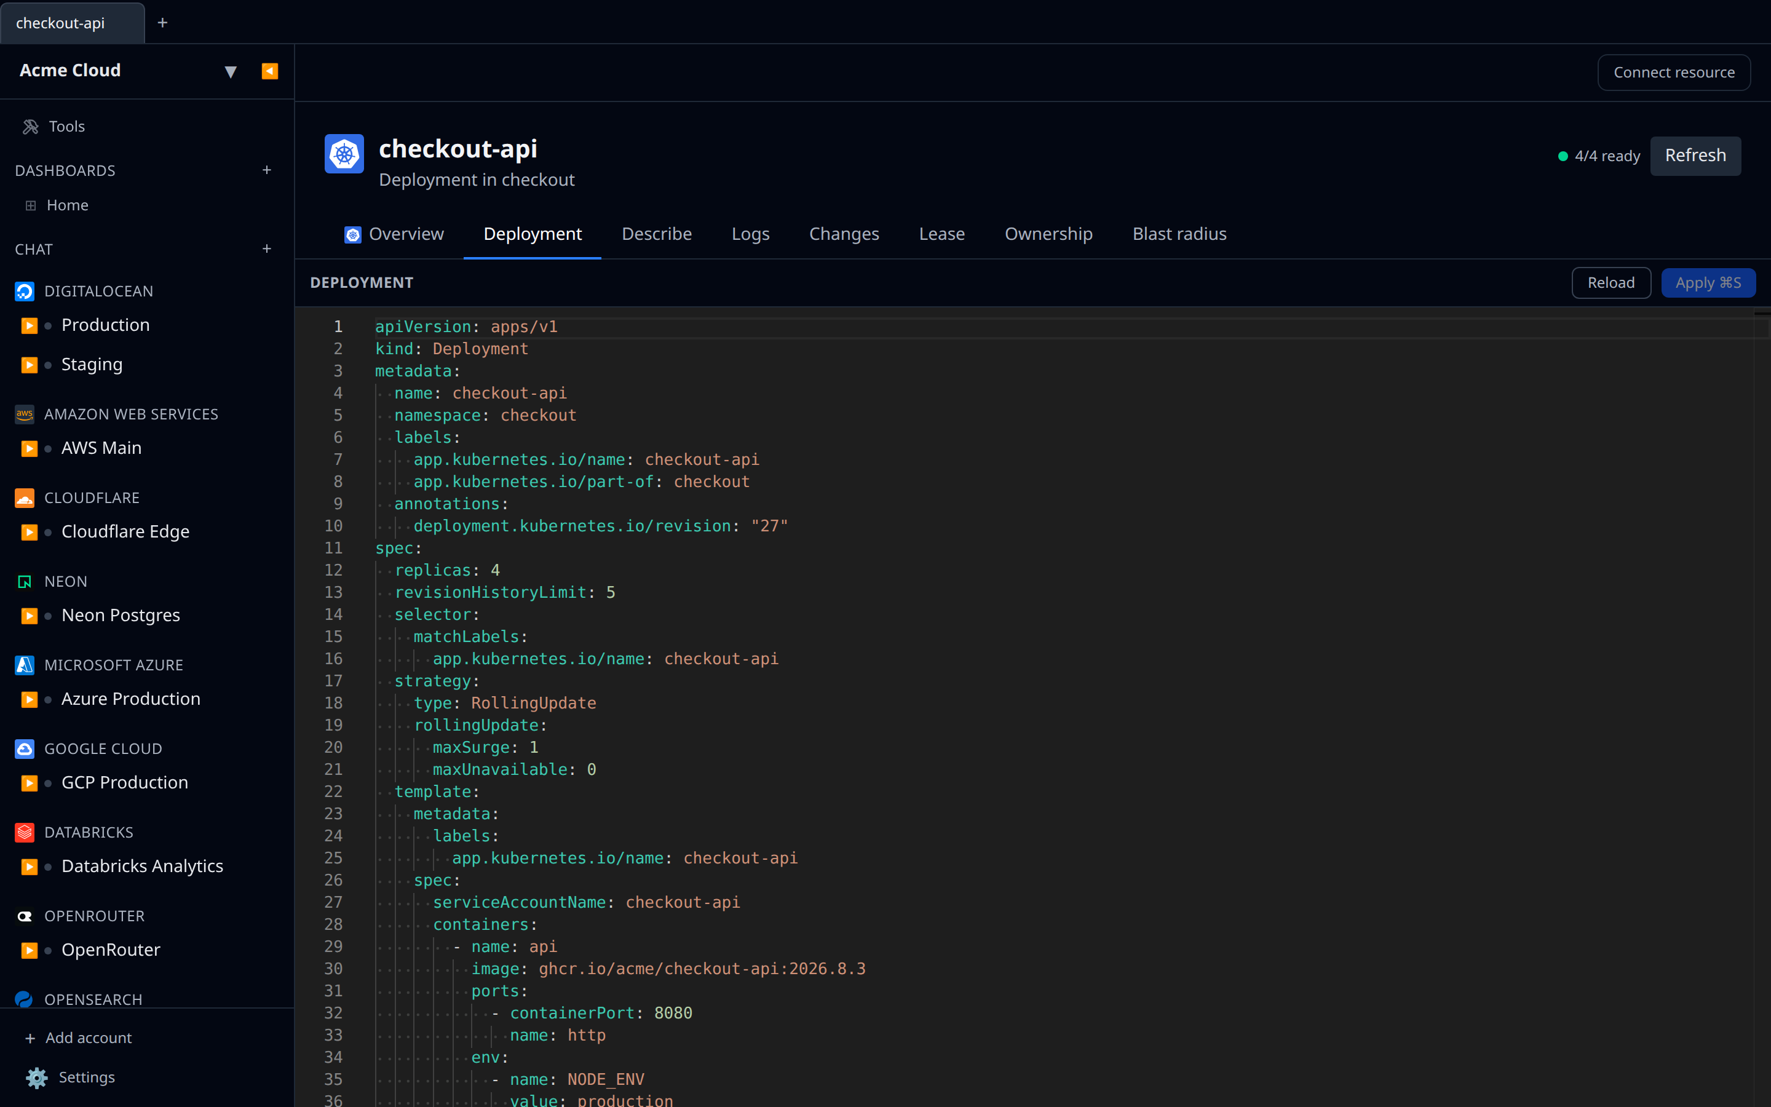Switch to the Blast radius tab
This screenshot has height=1107, width=1771.
[x=1179, y=234]
